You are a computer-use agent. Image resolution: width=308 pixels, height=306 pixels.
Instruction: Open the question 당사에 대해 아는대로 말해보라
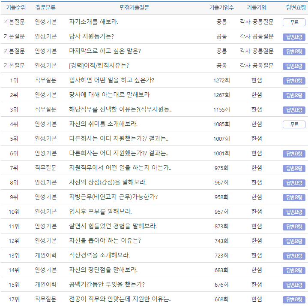[109, 95]
